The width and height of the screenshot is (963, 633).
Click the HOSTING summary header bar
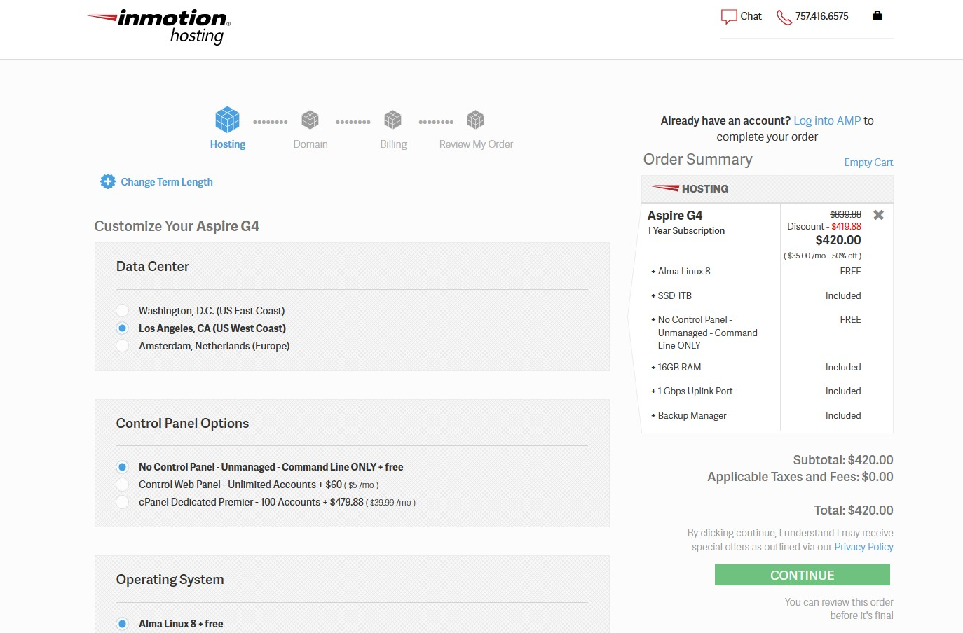pos(767,188)
